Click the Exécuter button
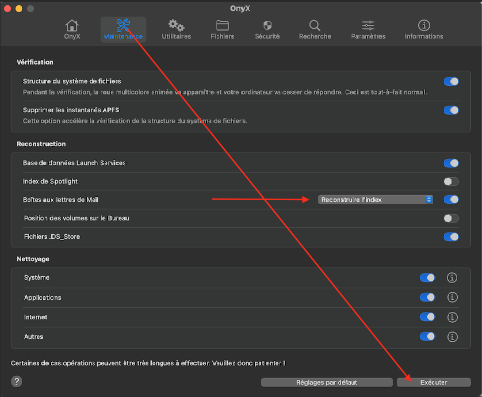This screenshot has height=397, width=482. coord(434,382)
